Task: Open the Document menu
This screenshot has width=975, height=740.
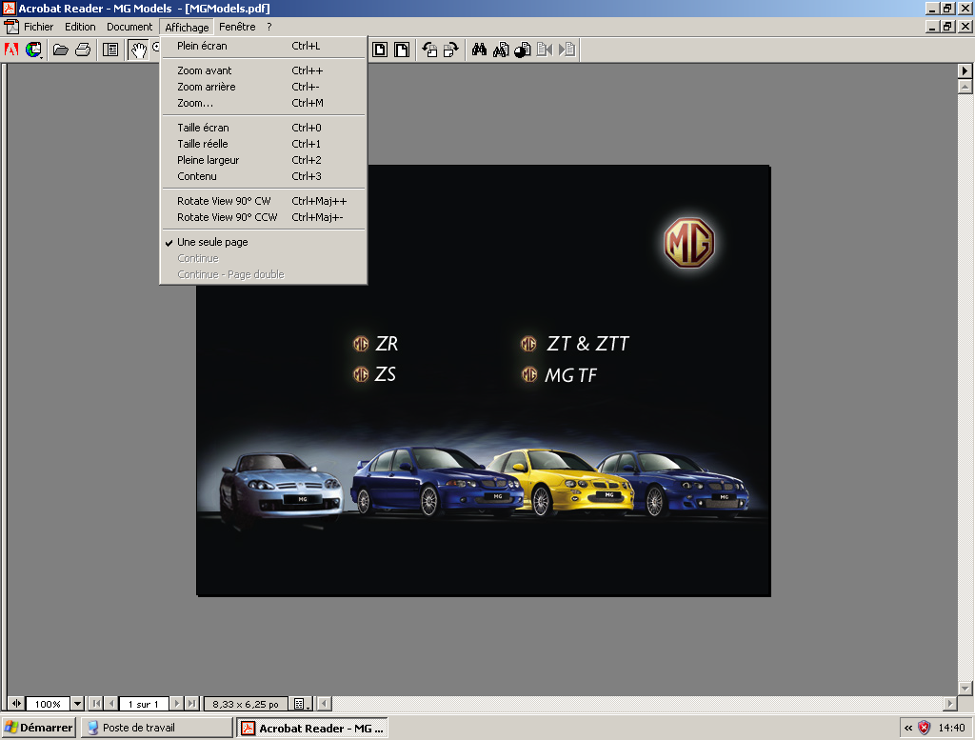Action: tap(129, 27)
